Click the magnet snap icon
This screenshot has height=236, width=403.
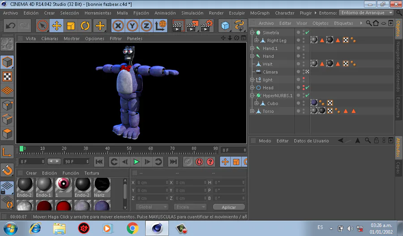click(x=7, y=170)
